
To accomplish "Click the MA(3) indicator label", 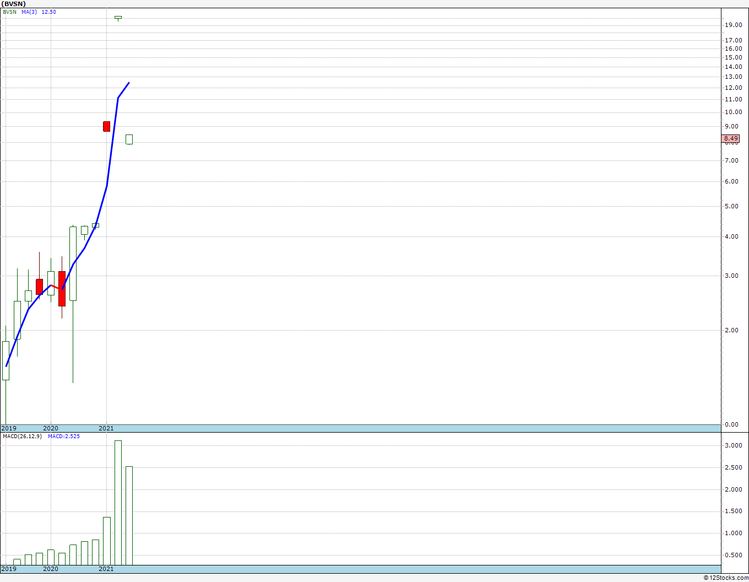I will pos(29,12).
